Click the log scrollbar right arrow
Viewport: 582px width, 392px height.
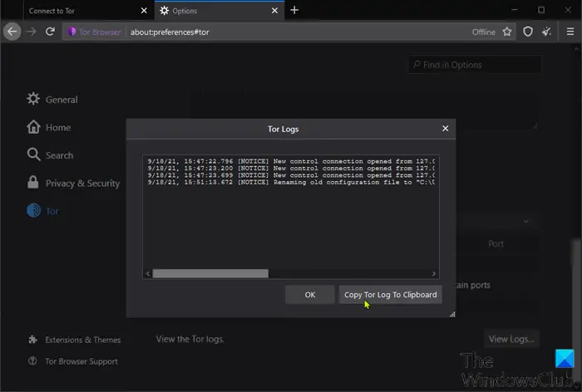pyautogui.click(x=434, y=274)
